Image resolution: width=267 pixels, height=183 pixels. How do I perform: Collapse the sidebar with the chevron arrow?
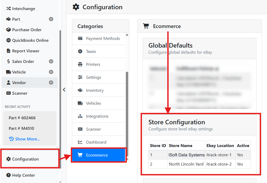(x=64, y=90)
